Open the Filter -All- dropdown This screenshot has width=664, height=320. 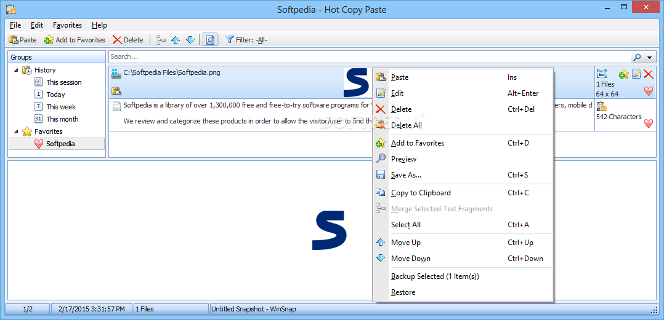[246, 40]
